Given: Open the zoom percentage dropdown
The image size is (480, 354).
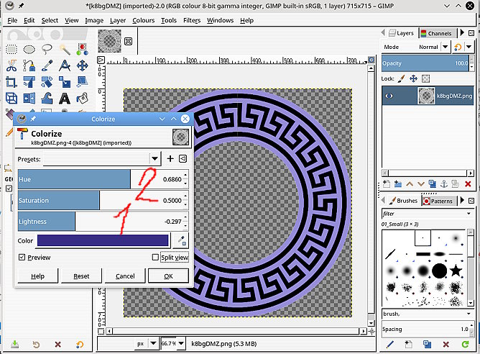Looking at the screenshot, I should pos(181,344).
